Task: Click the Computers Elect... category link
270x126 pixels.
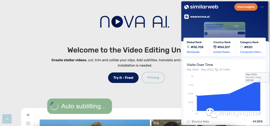Action: 251,52
